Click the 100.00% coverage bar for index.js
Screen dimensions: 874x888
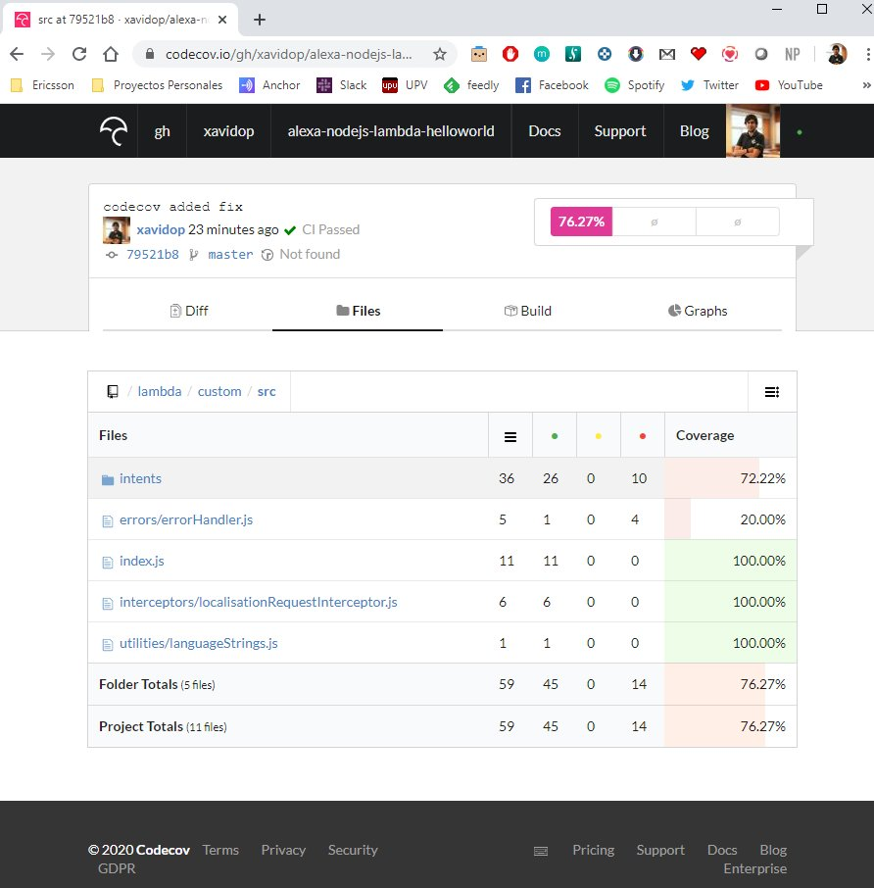pos(730,561)
